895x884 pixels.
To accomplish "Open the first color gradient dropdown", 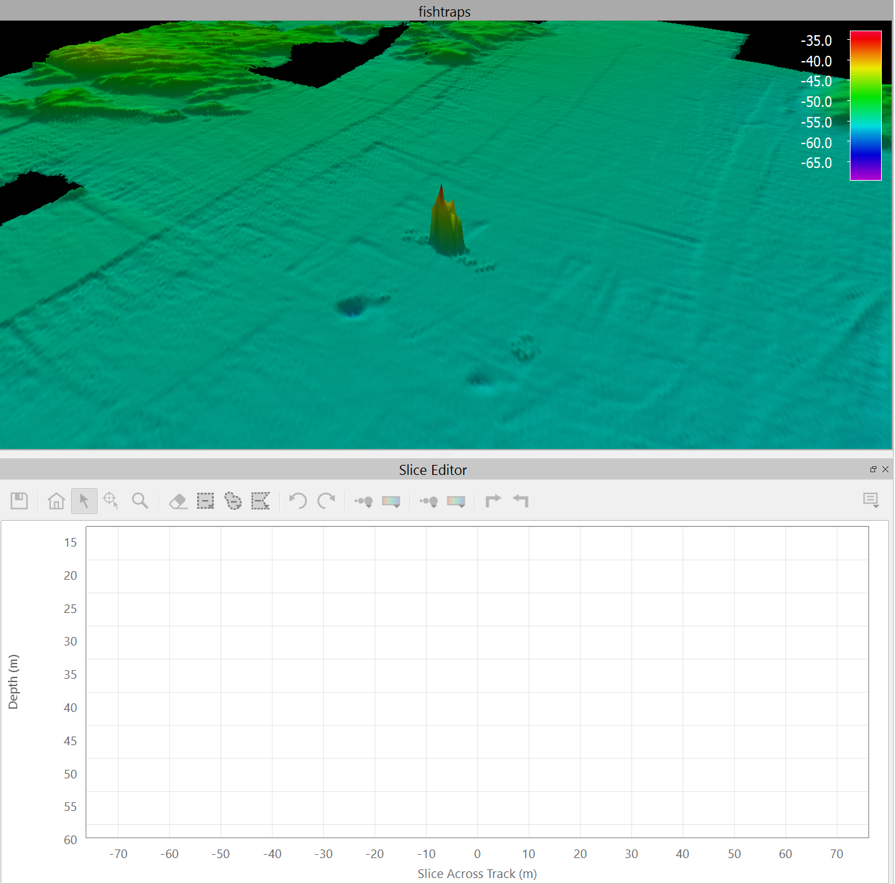I will [391, 501].
